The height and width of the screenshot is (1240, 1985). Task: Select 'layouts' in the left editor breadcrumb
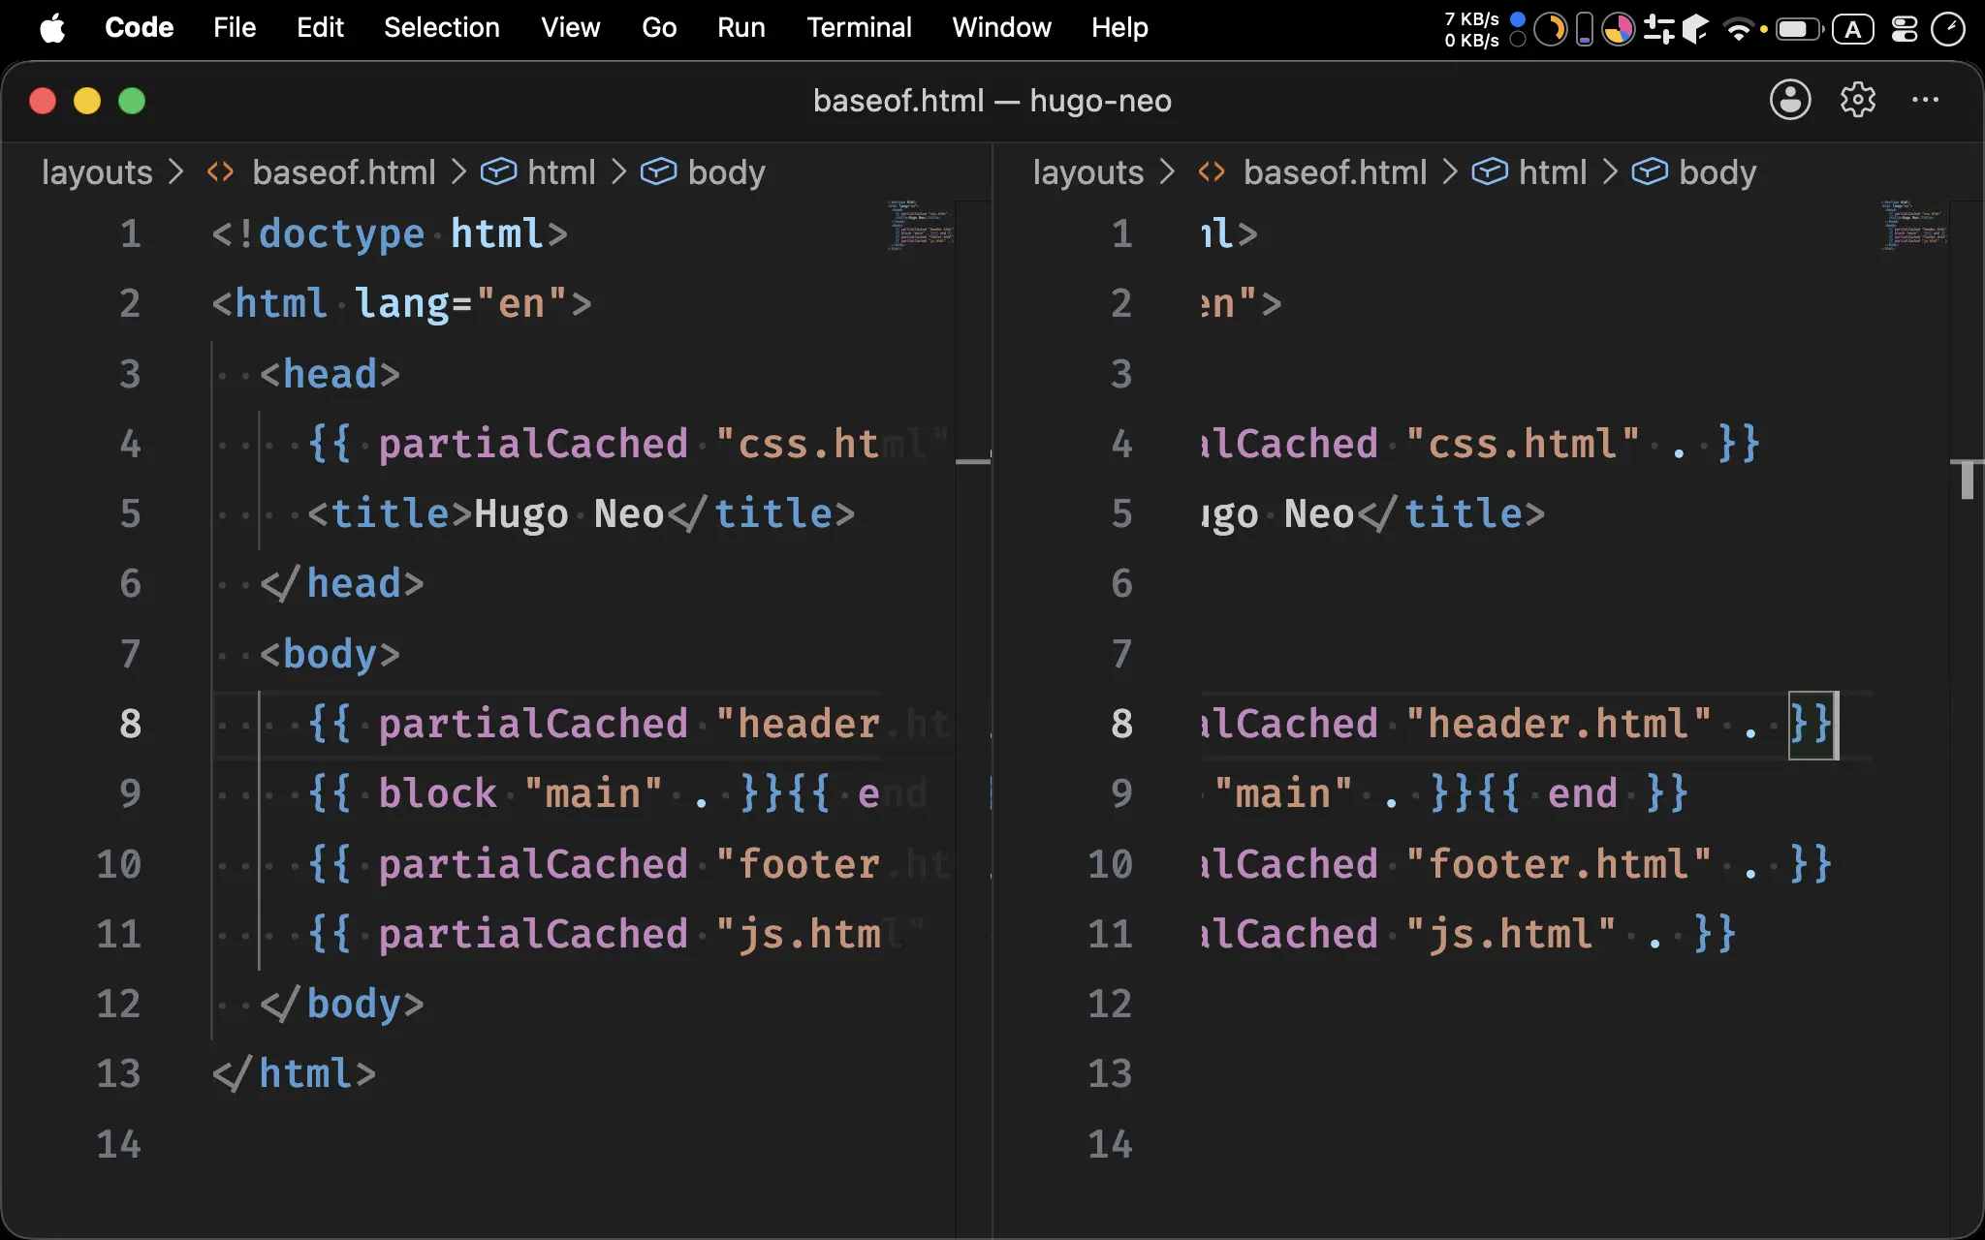point(97,172)
